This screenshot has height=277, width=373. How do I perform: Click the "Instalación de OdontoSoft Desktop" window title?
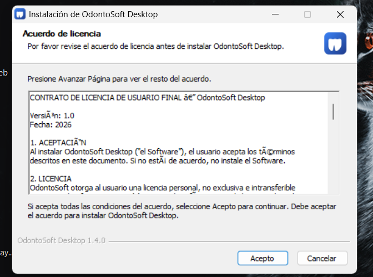tap(93, 14)
